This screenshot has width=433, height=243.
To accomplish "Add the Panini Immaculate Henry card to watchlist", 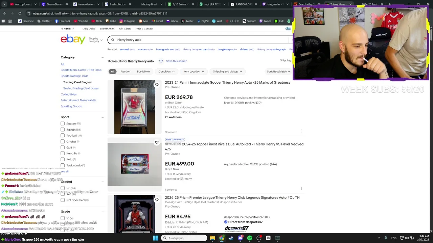I will (x=157, y=85).
